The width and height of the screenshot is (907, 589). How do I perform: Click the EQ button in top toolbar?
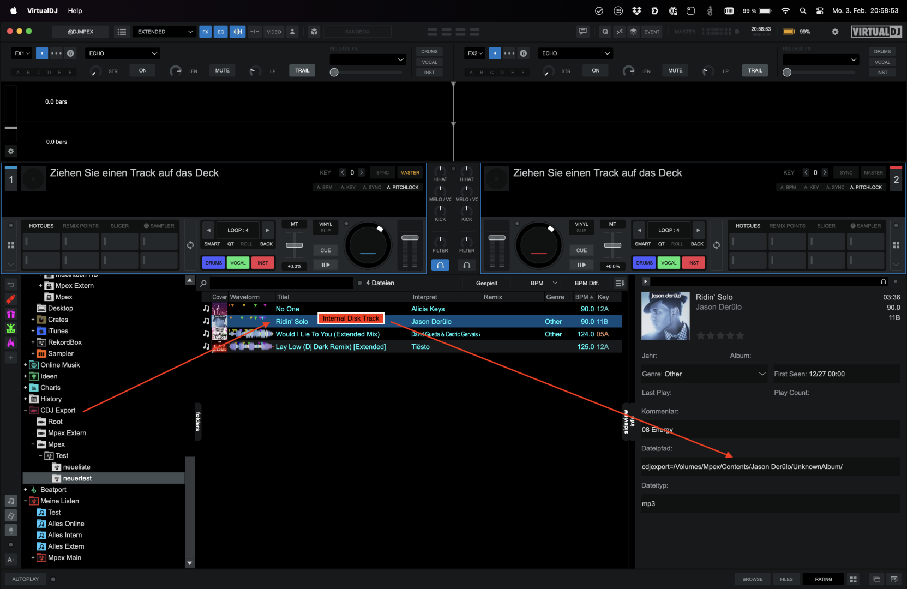click(x=221, y=32)
